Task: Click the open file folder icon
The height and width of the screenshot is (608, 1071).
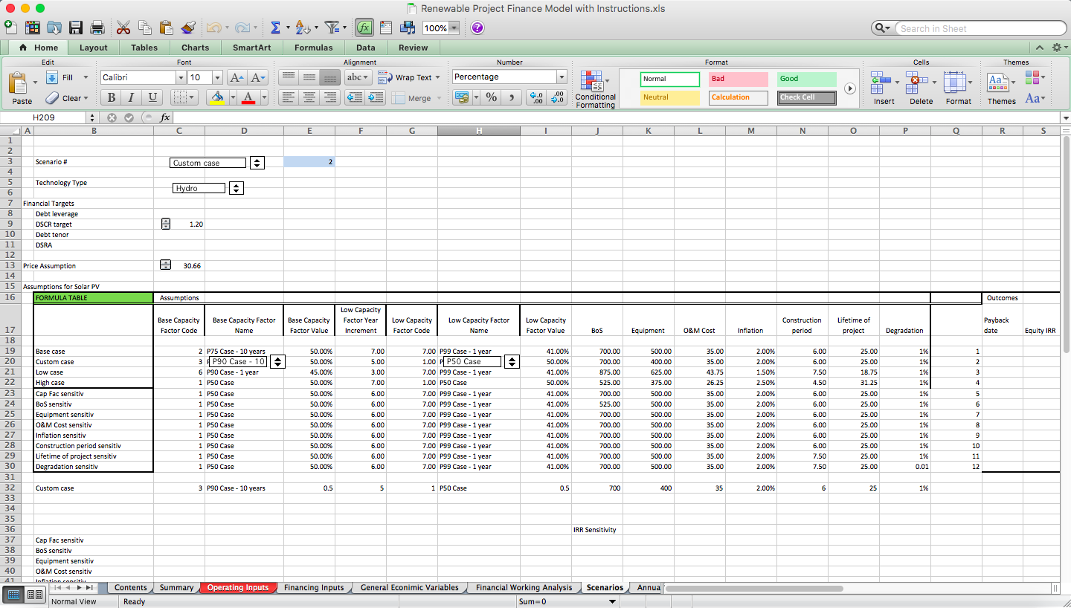Action: 54,28
